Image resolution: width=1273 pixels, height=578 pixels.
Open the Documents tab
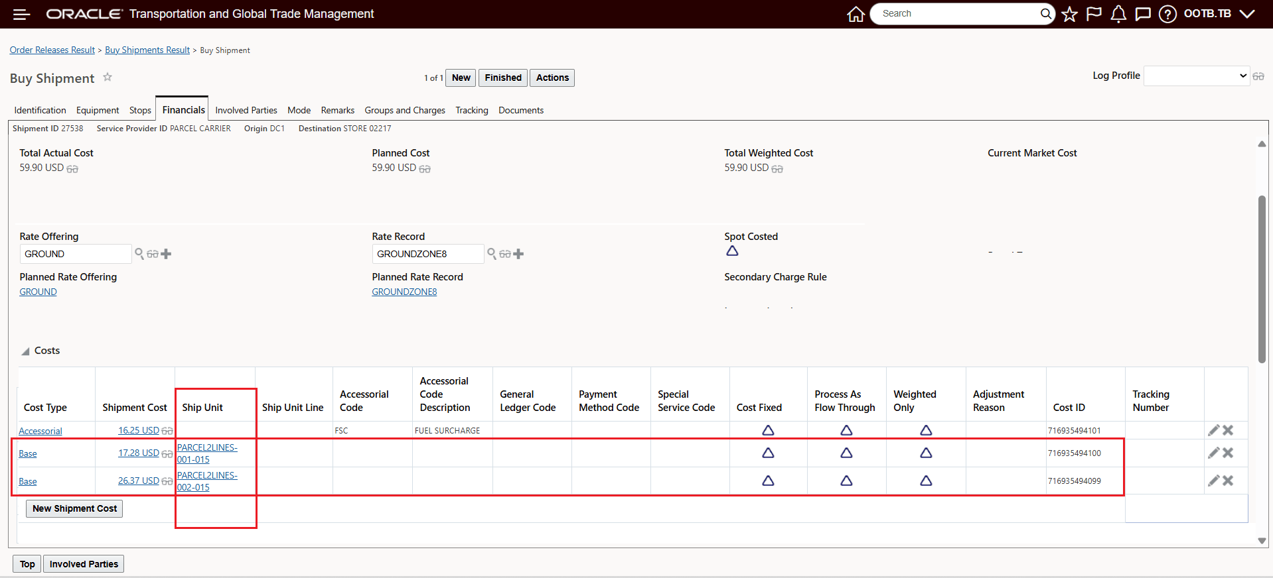[x=521, y=110]
